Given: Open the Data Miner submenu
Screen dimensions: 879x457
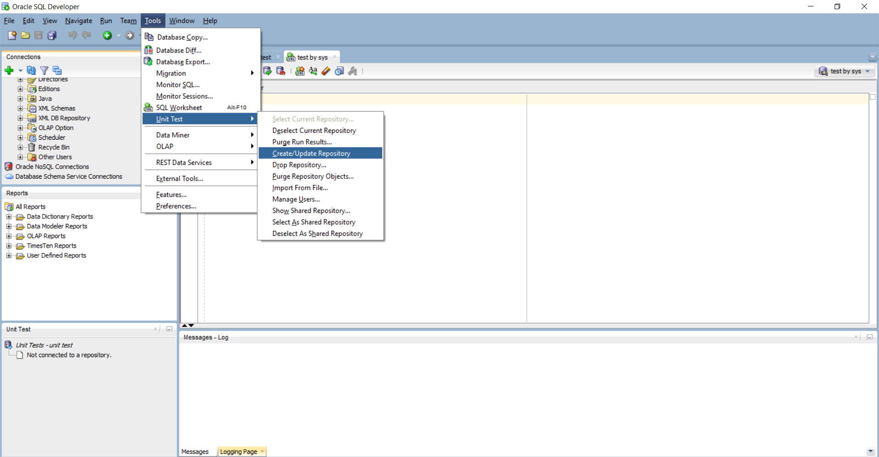Looking at the screenshot, I should [200, 135].
